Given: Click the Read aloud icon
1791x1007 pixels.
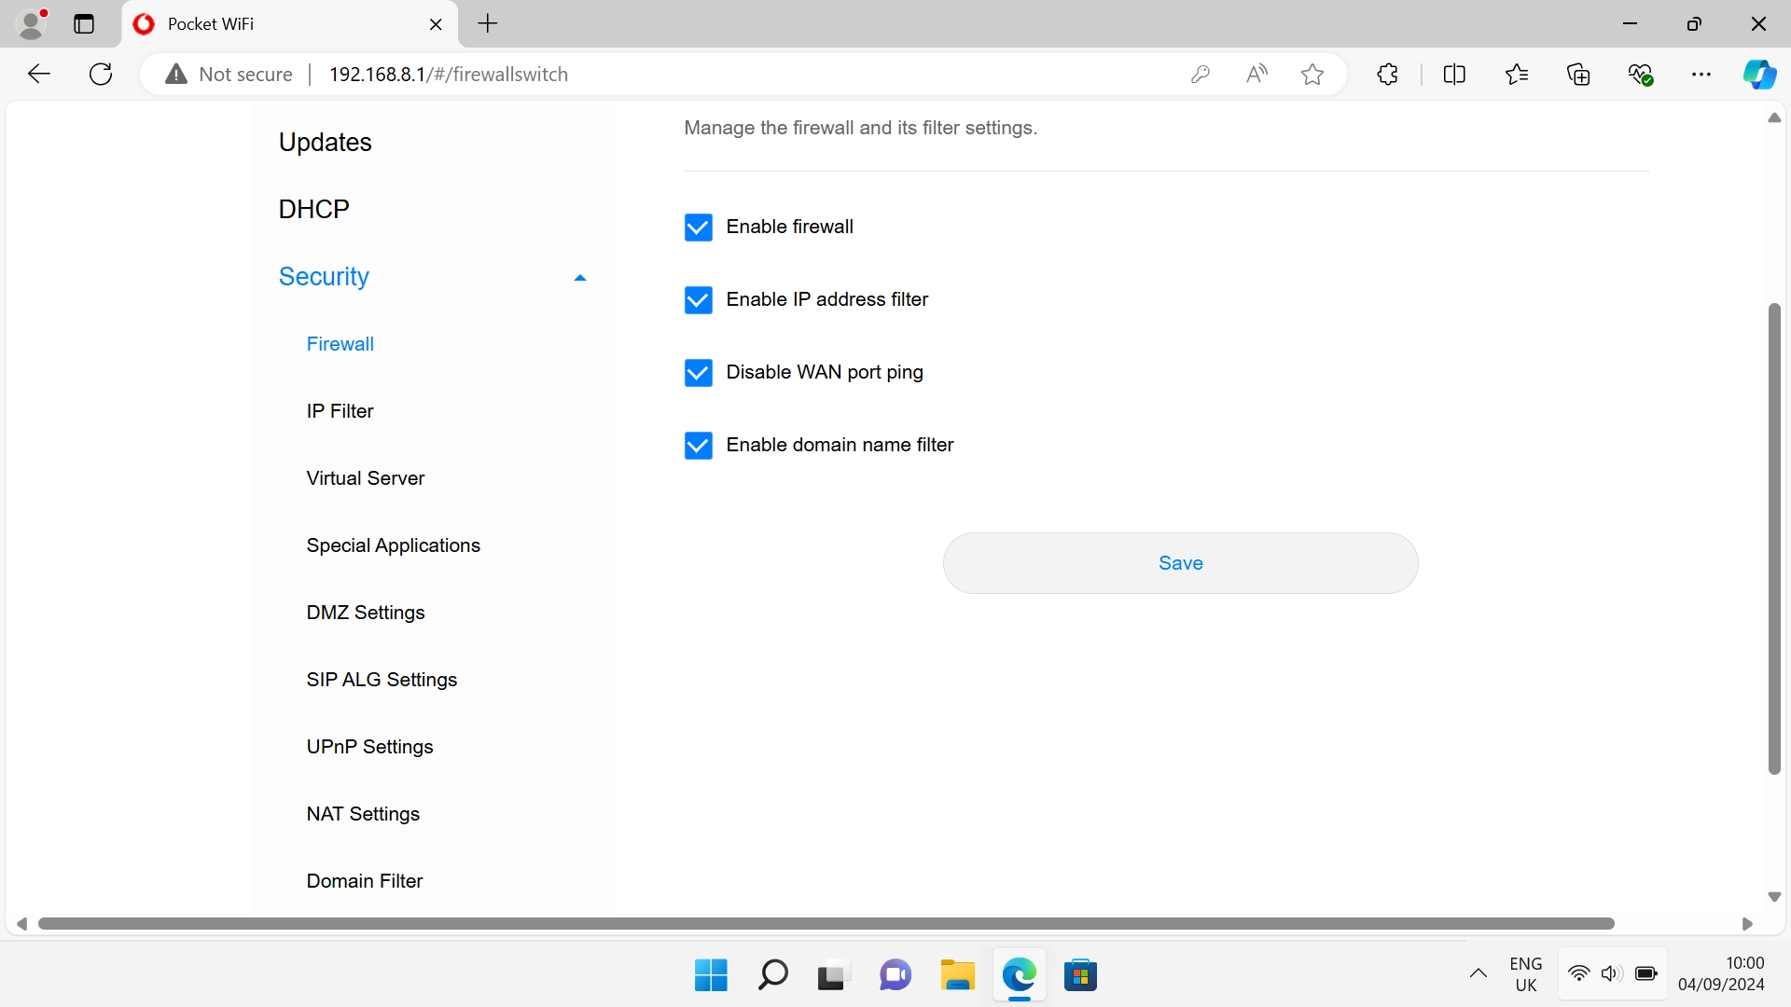Looking at the screenshot, I should pos(1256,75).
